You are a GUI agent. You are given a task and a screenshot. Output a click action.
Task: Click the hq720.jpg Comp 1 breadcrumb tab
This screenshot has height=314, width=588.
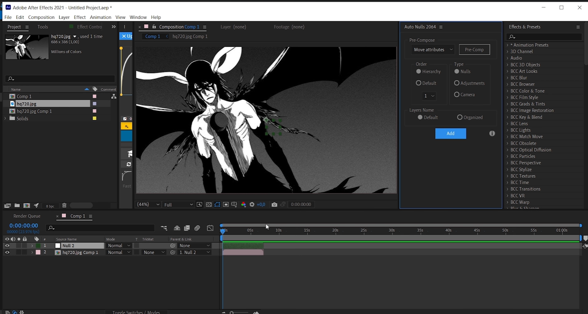[190, 36]
